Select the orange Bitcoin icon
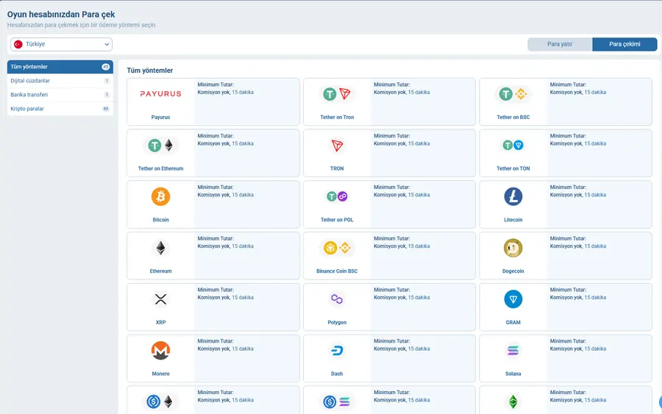 coord(160,196)
